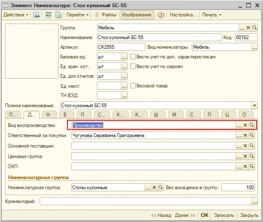Click the Изображение toolbar button
Screen dimensions: 263x222
pos(137,15)
